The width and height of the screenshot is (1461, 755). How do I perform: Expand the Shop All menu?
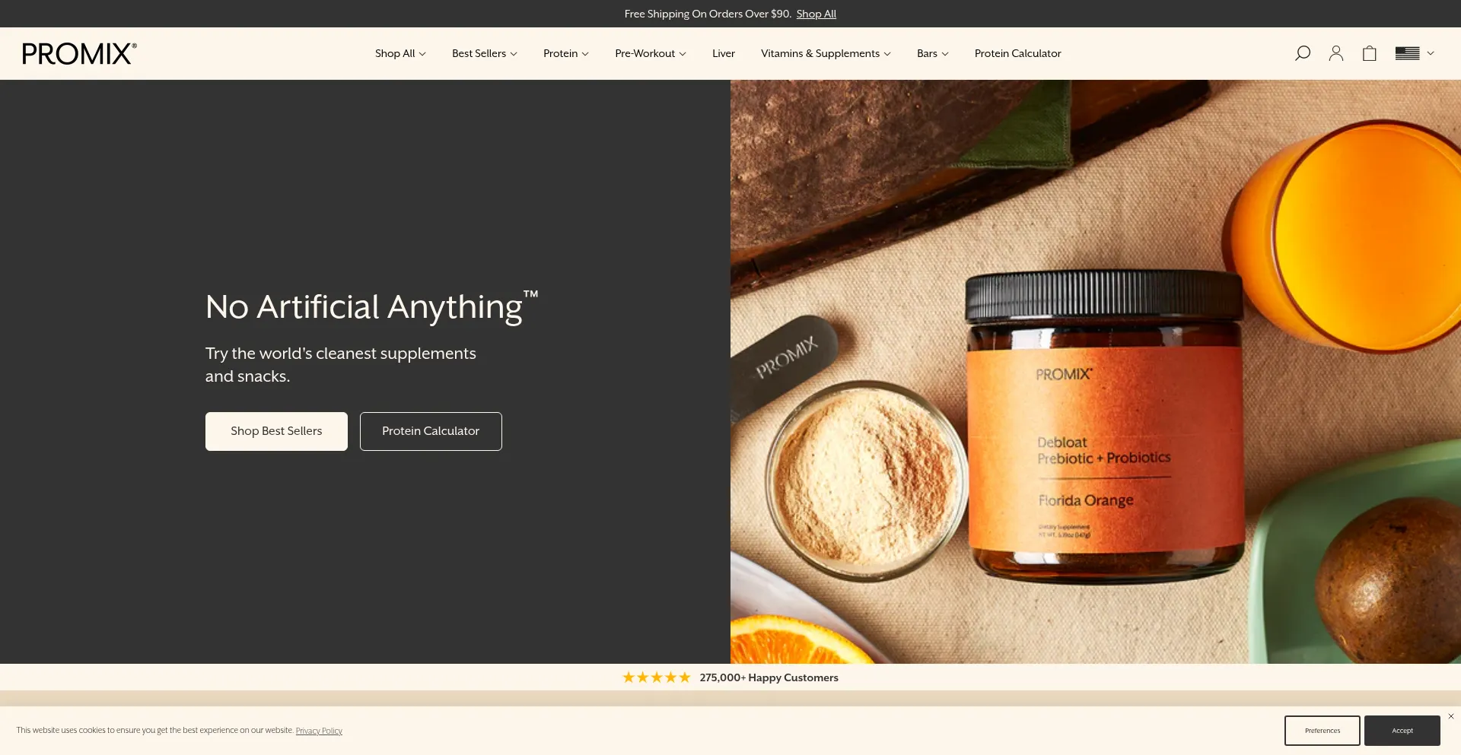(400, 53)
